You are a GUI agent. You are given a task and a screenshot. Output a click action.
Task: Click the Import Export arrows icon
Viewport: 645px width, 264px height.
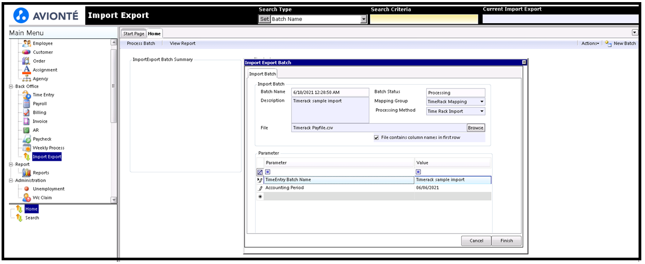[26, 157]
